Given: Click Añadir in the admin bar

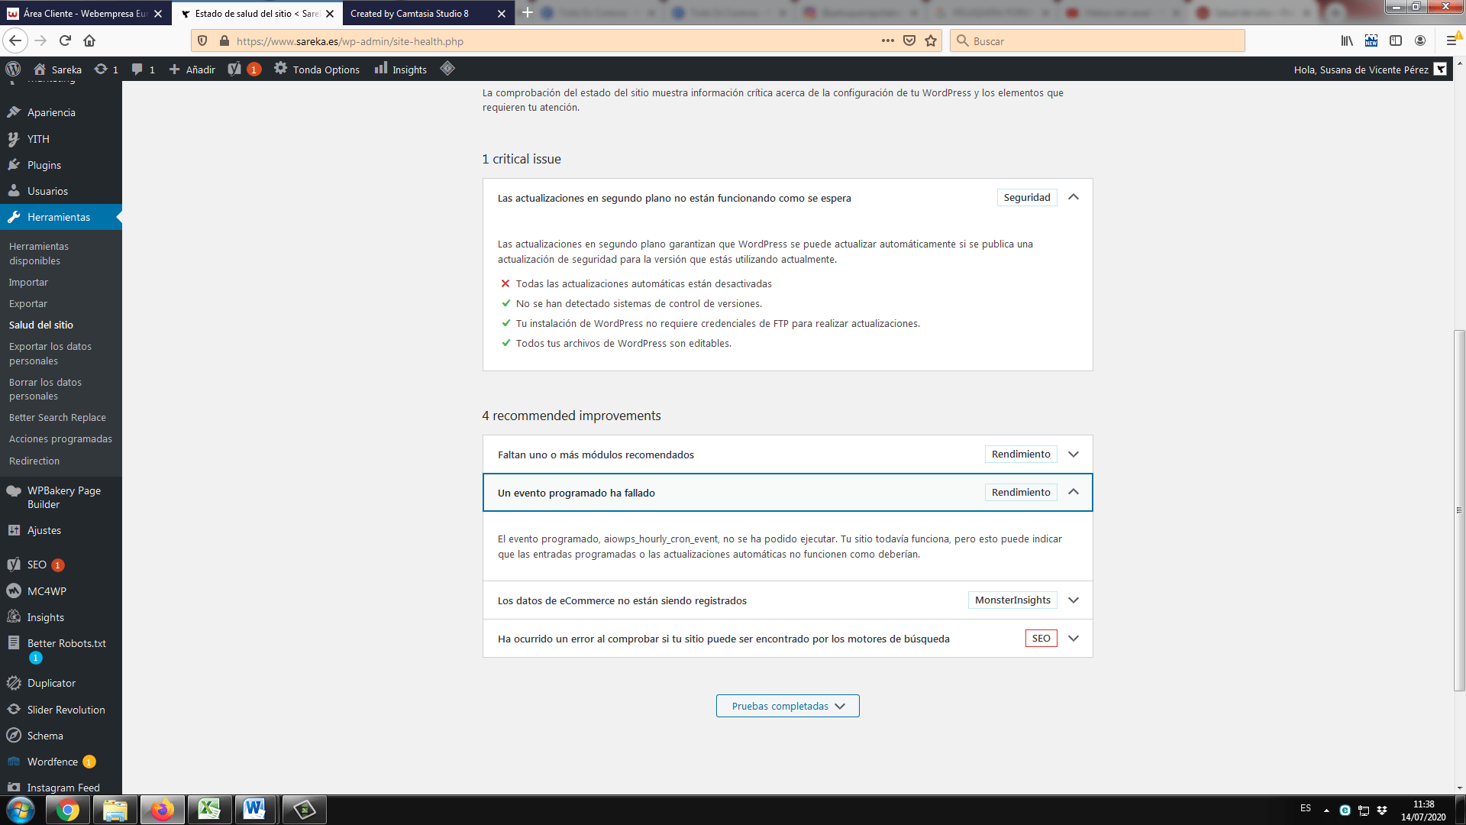Looking at the screenshot, I should click(192, 69).
